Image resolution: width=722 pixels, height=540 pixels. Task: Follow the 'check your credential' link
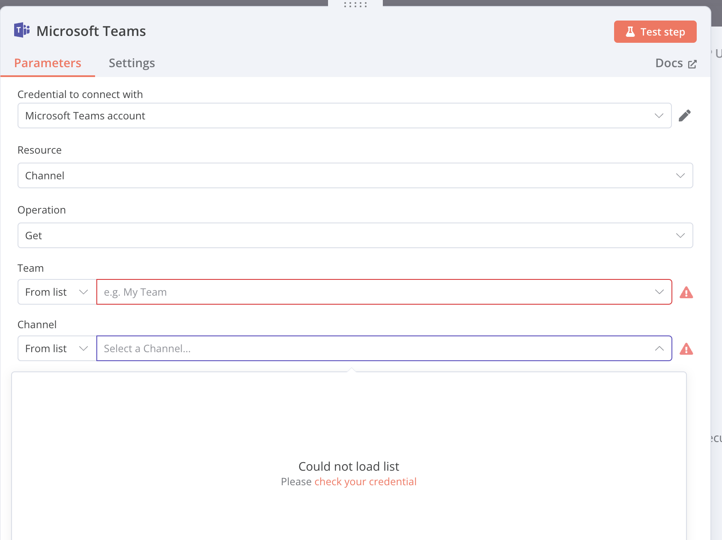[x=365, y=482]
